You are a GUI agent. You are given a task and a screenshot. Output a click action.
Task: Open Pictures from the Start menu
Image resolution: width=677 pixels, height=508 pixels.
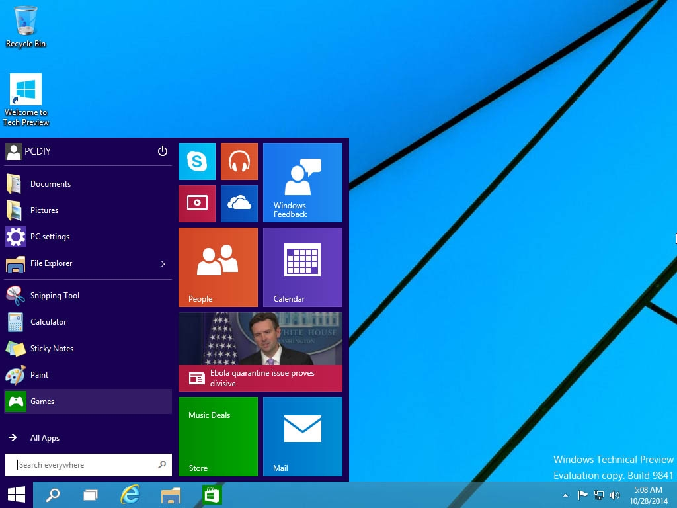click(x=88, y=210)
